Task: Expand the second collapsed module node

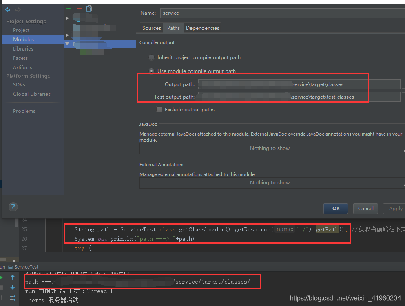Action: [x=67, y=35]
